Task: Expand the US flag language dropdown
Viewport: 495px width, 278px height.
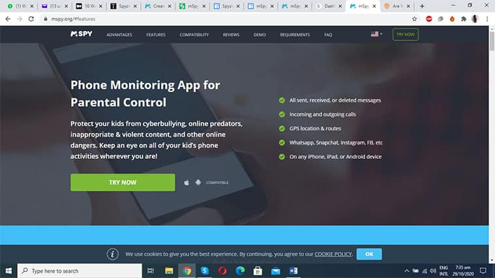Action: 376,34
